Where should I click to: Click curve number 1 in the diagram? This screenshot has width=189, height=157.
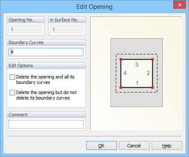click(x=137, y=83)
